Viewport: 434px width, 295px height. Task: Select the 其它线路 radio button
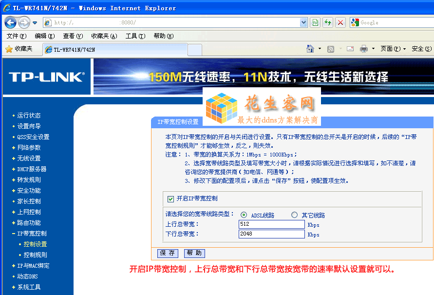(x=294, y=215)
